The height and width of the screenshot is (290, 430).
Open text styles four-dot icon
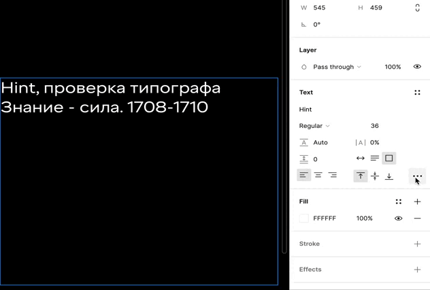point(417,93)
